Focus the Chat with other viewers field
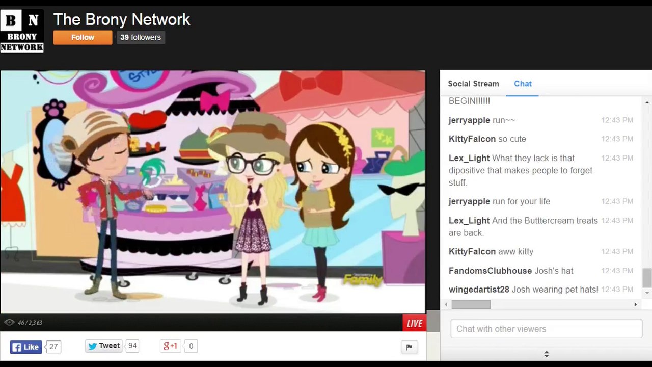Viewport: 652px width, 367px height. click(546, 329)
